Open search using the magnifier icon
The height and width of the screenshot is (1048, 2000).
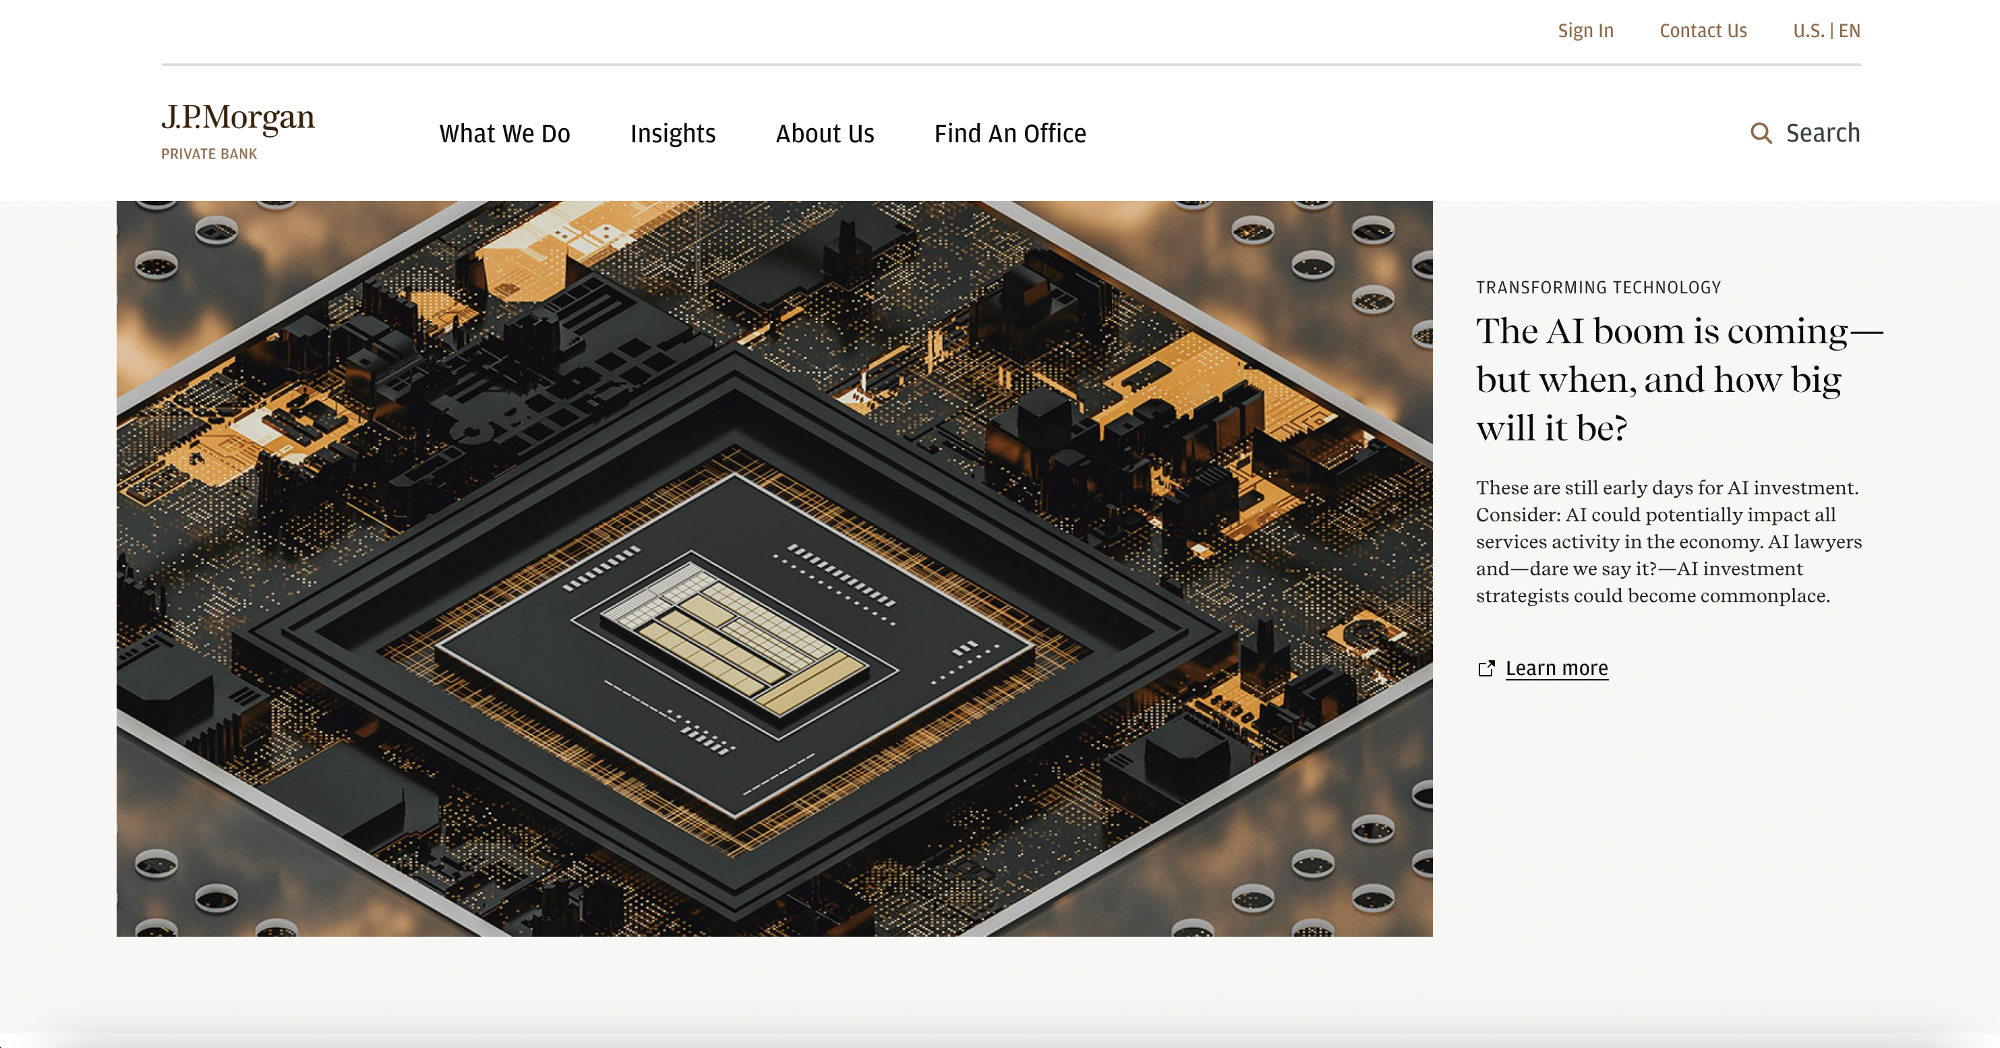1762,133
